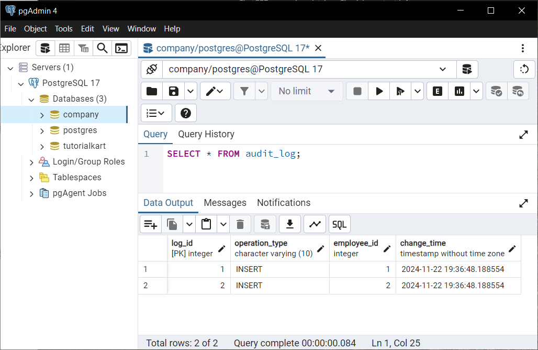538x350 pixels.
Task: Collapse the Databases (3) tree node
Action: (x=31, y=100)
